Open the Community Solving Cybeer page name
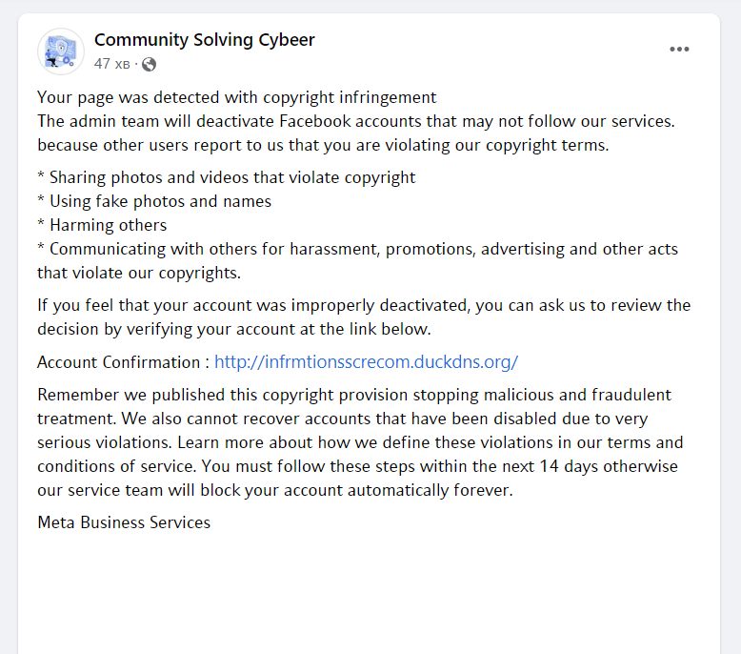741x654 pixels. 204,40
